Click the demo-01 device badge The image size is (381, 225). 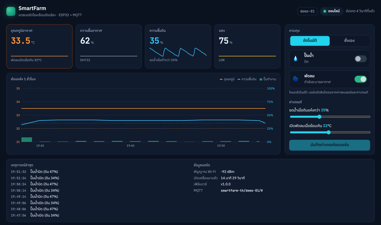coord(307,11)
